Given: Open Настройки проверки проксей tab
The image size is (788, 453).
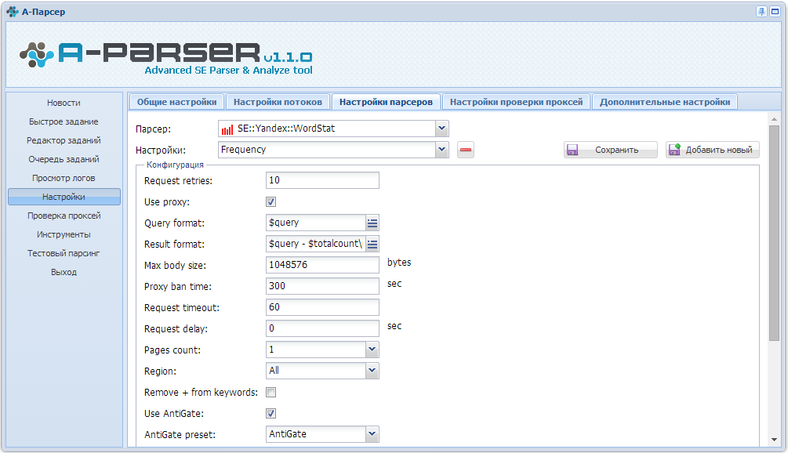Looking at the screenshot, I should point(516,102).
